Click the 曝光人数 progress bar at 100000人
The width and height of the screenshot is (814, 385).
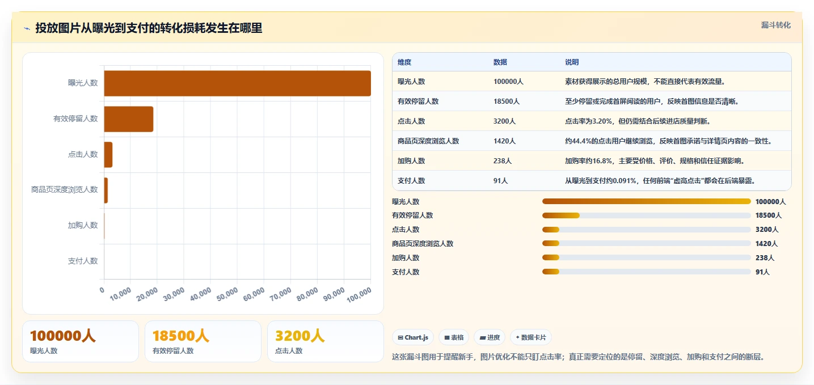tap(647, 201)
